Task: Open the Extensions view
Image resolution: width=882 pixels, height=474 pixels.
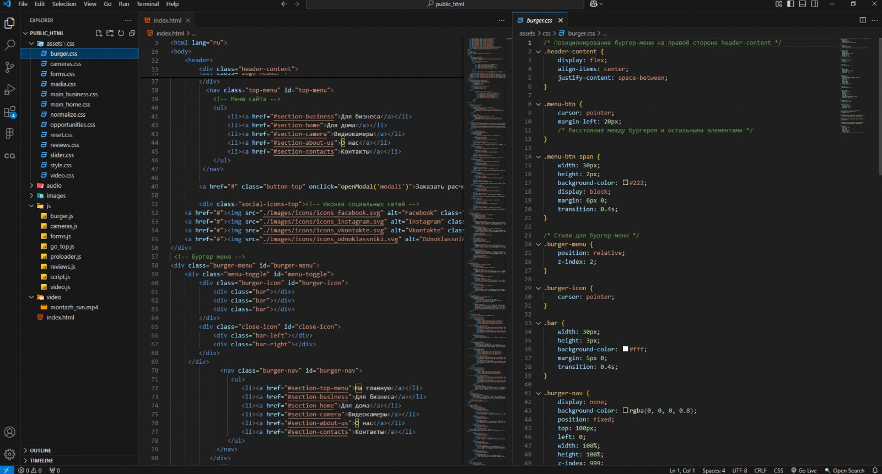Action: [x=9, y=112]
